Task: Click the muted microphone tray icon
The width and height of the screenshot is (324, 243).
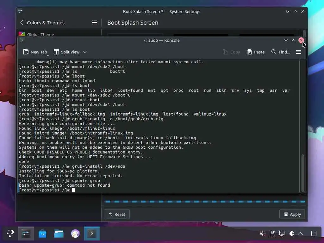Action: tap(263, 234)
